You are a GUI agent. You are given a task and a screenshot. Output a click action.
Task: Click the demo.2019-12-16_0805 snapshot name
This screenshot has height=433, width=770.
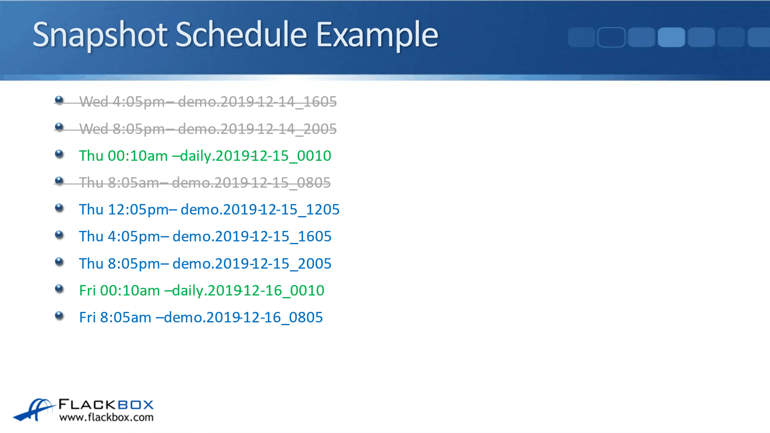coord(243,318)
